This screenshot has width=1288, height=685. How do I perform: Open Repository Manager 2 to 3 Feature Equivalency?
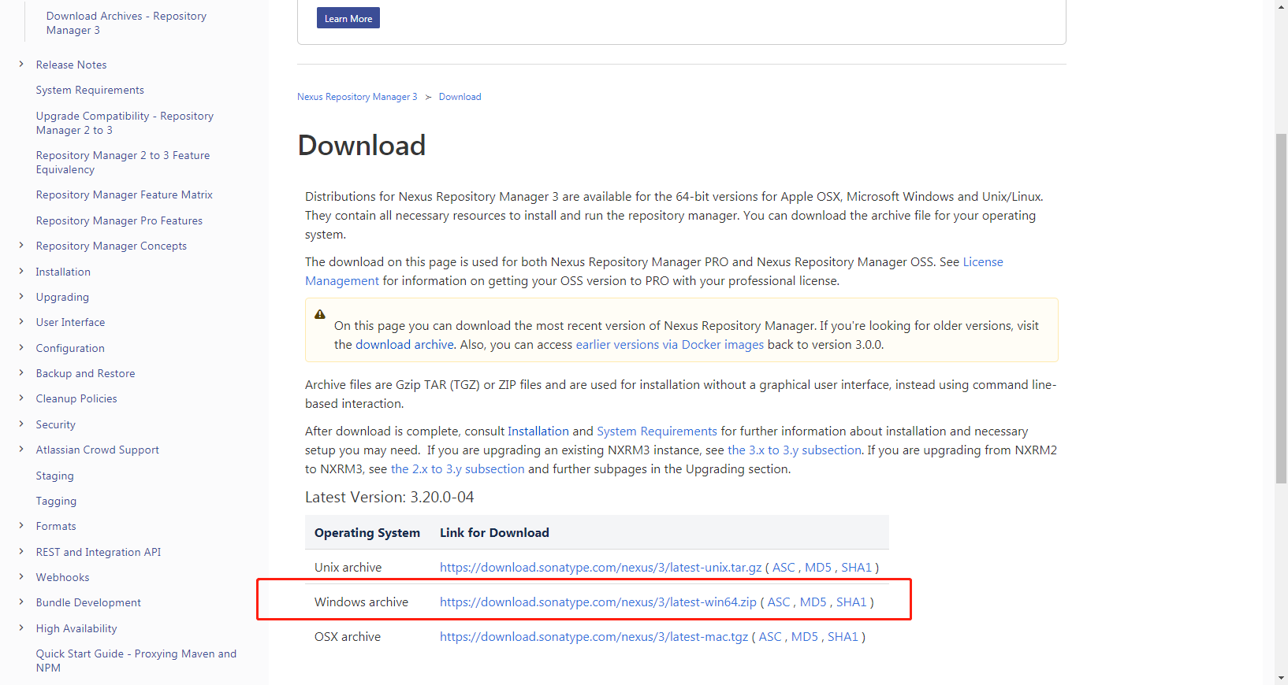tap(123, 162)
